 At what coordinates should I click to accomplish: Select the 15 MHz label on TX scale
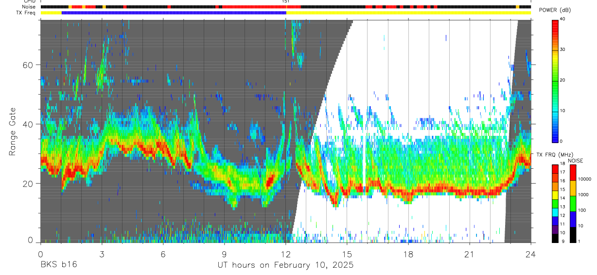562,190
